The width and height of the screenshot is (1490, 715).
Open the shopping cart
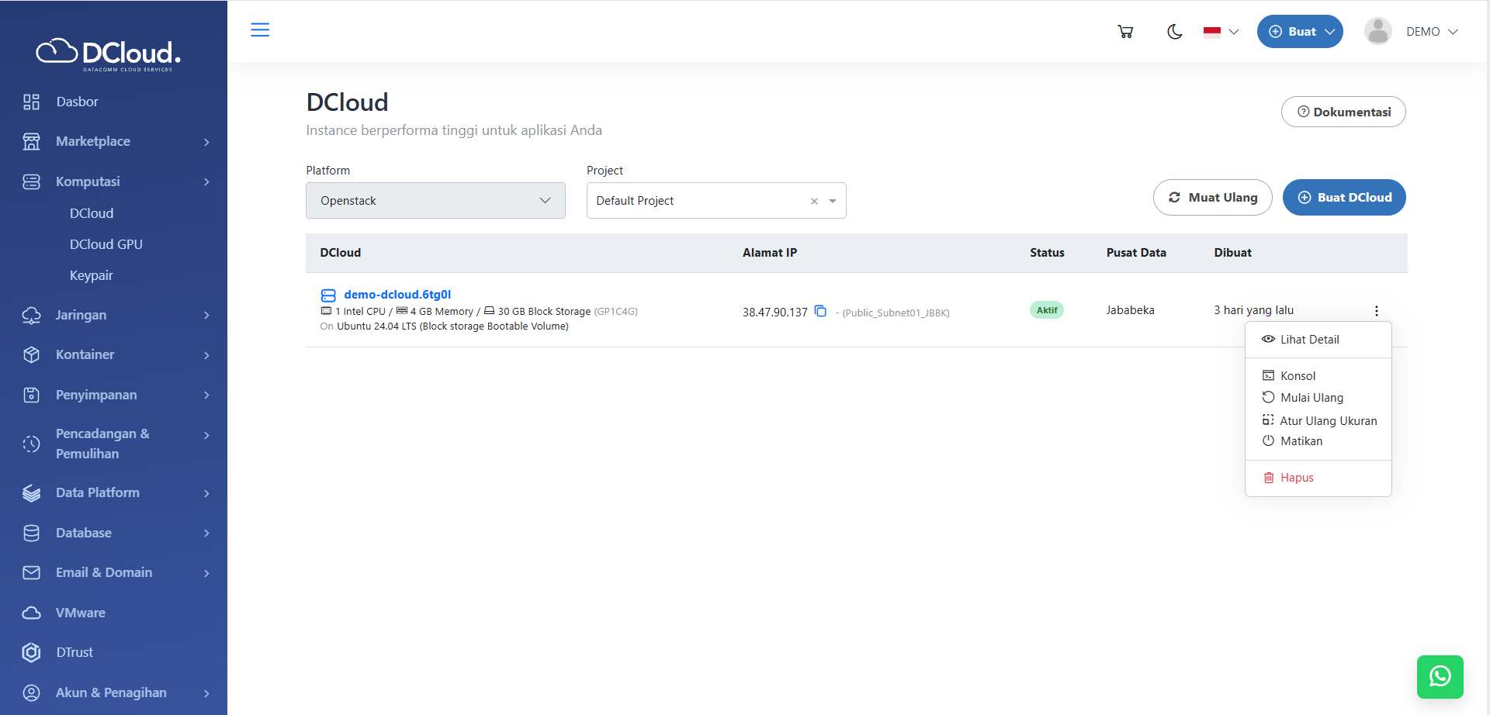[x=1125, y=32]
